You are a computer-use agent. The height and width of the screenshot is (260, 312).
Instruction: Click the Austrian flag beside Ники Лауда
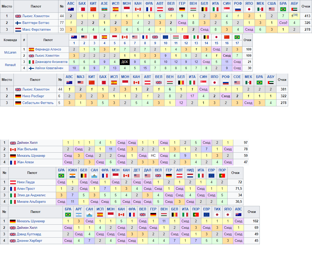coord(13,182)
